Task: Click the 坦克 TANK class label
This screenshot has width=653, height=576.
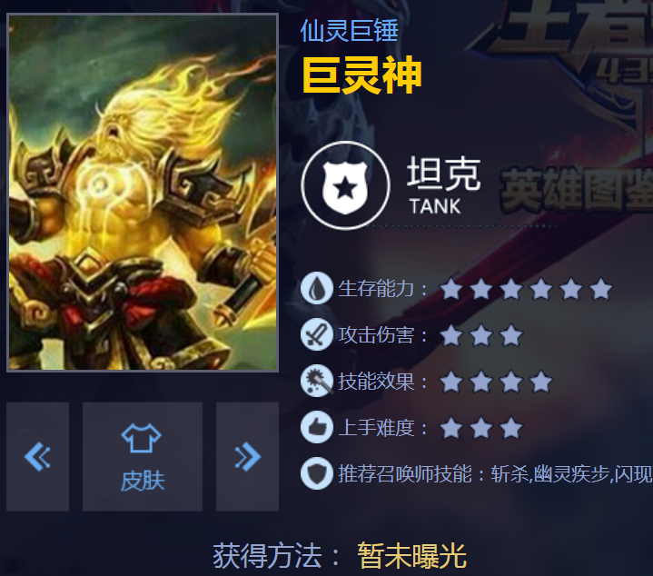Action: (443, 185)
